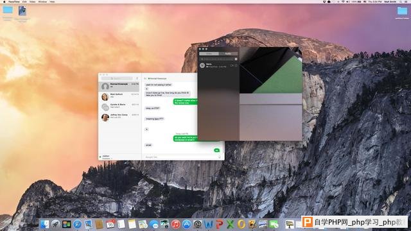Start FaceTime video call icon beside recent contact
The width and height of the screenshot is (411, 231).
[x=232, y=65]
